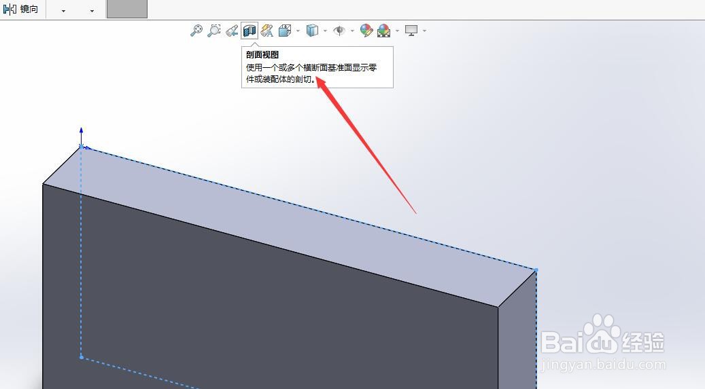Click gray box in top toolbar
Viewport: 705px width, 389px height.
[127, 9]
